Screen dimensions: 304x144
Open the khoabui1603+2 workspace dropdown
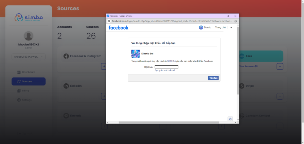pos(28,56)
